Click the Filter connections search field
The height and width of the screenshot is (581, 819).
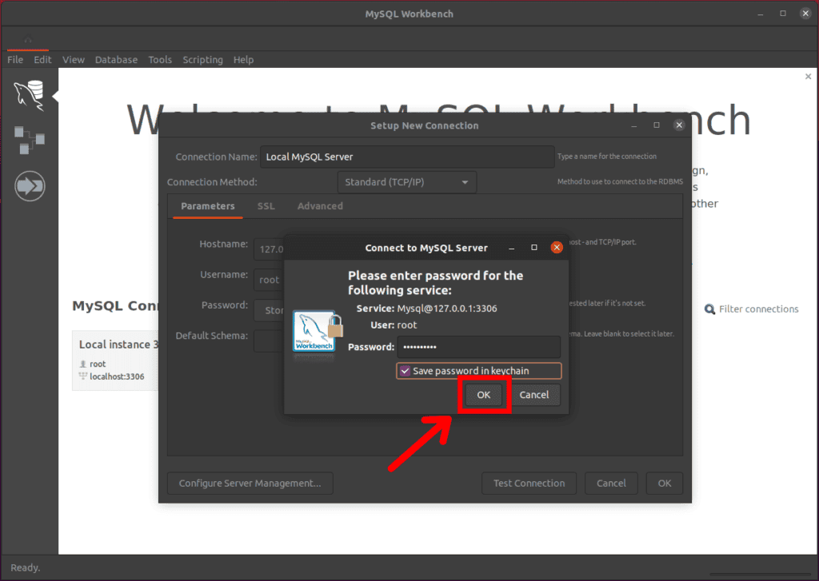coord(758,309)
